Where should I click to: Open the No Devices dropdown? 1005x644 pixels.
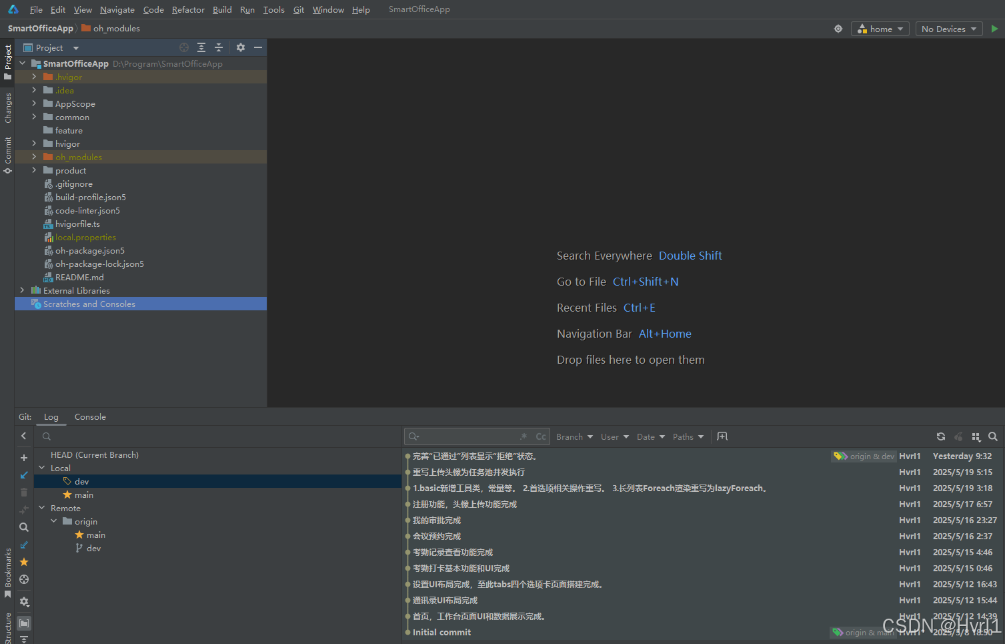949,29
